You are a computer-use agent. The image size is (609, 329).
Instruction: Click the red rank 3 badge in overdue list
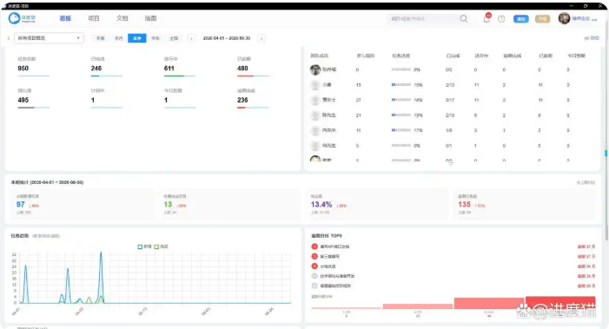coord(314,266)
